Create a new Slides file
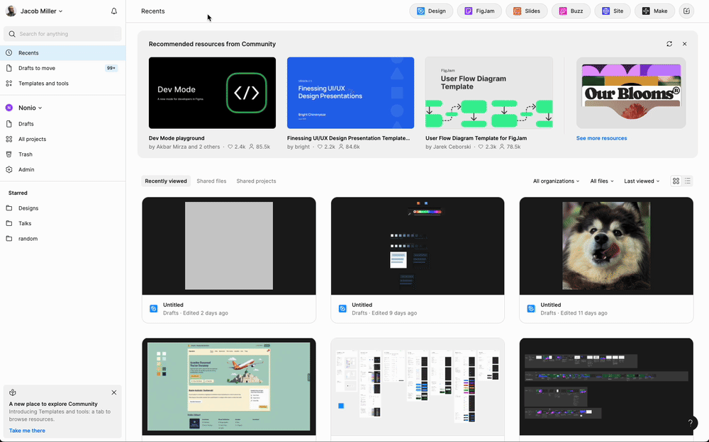This screenshot has width=709, height=442. [x=527, y=11]
